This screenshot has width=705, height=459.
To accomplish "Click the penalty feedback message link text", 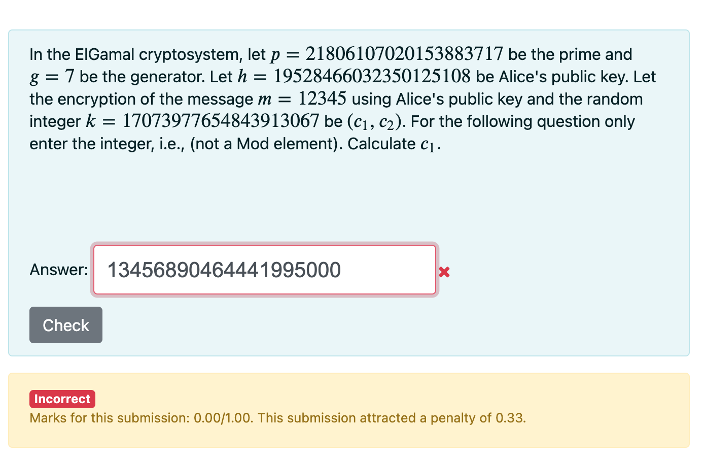I will [278, 418].
